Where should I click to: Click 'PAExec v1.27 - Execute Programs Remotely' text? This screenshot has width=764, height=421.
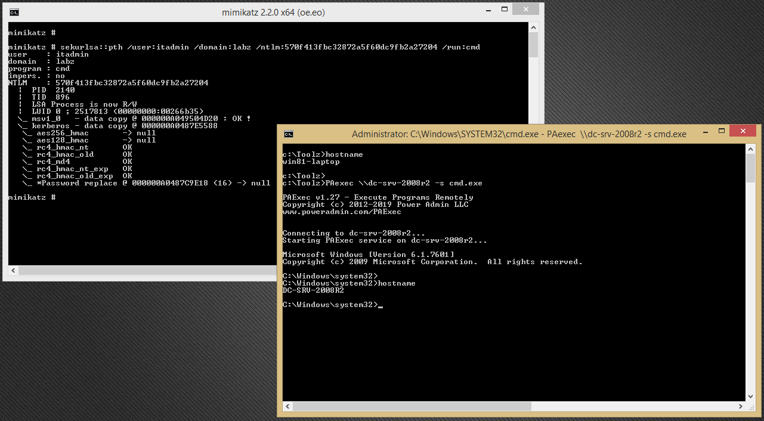coord(378,197)
